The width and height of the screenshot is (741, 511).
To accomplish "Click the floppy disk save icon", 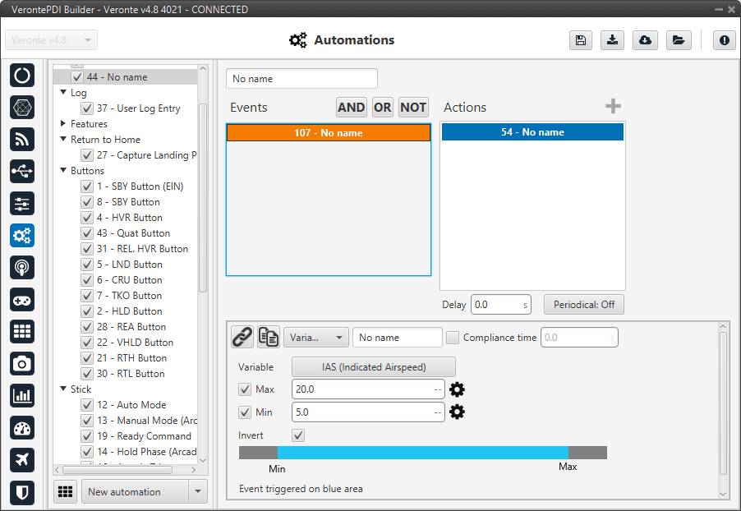I will tap(581, 40).
